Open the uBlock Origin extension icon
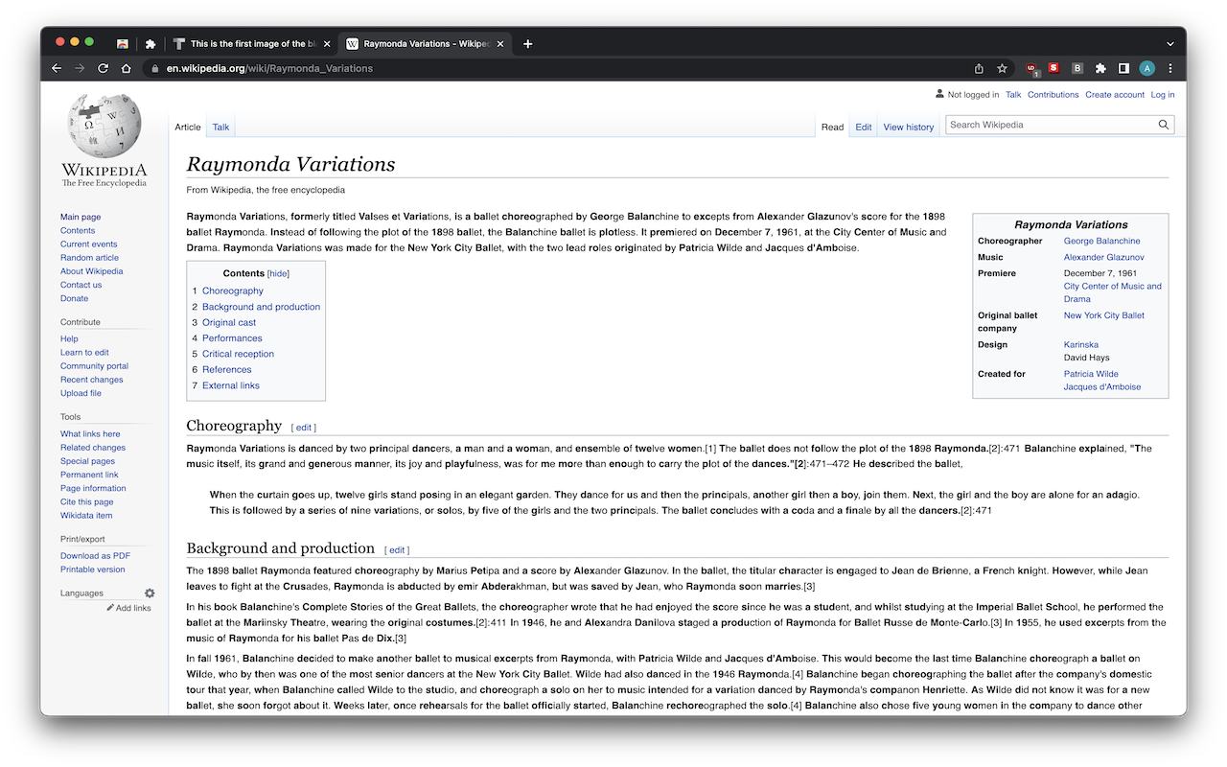This screenshot has width=1227, height=767. 1031,68
